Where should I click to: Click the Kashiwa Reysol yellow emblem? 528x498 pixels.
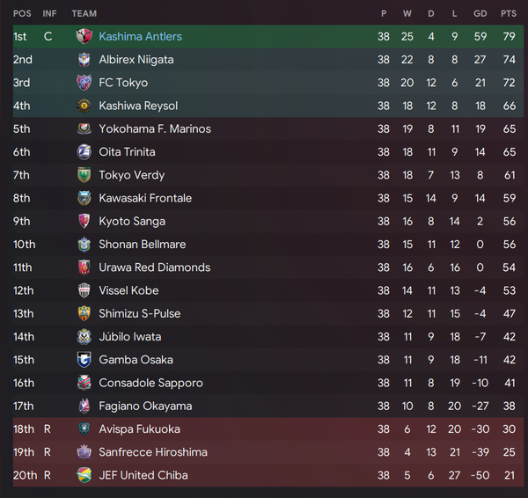(84, 106)
